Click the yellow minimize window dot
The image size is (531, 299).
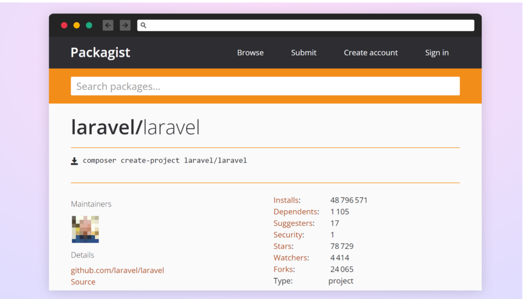pos(77,25)
